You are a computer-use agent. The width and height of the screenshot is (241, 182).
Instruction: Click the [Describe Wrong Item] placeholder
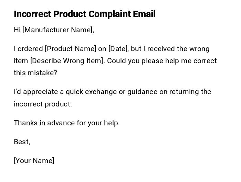(x=67, y=61)
